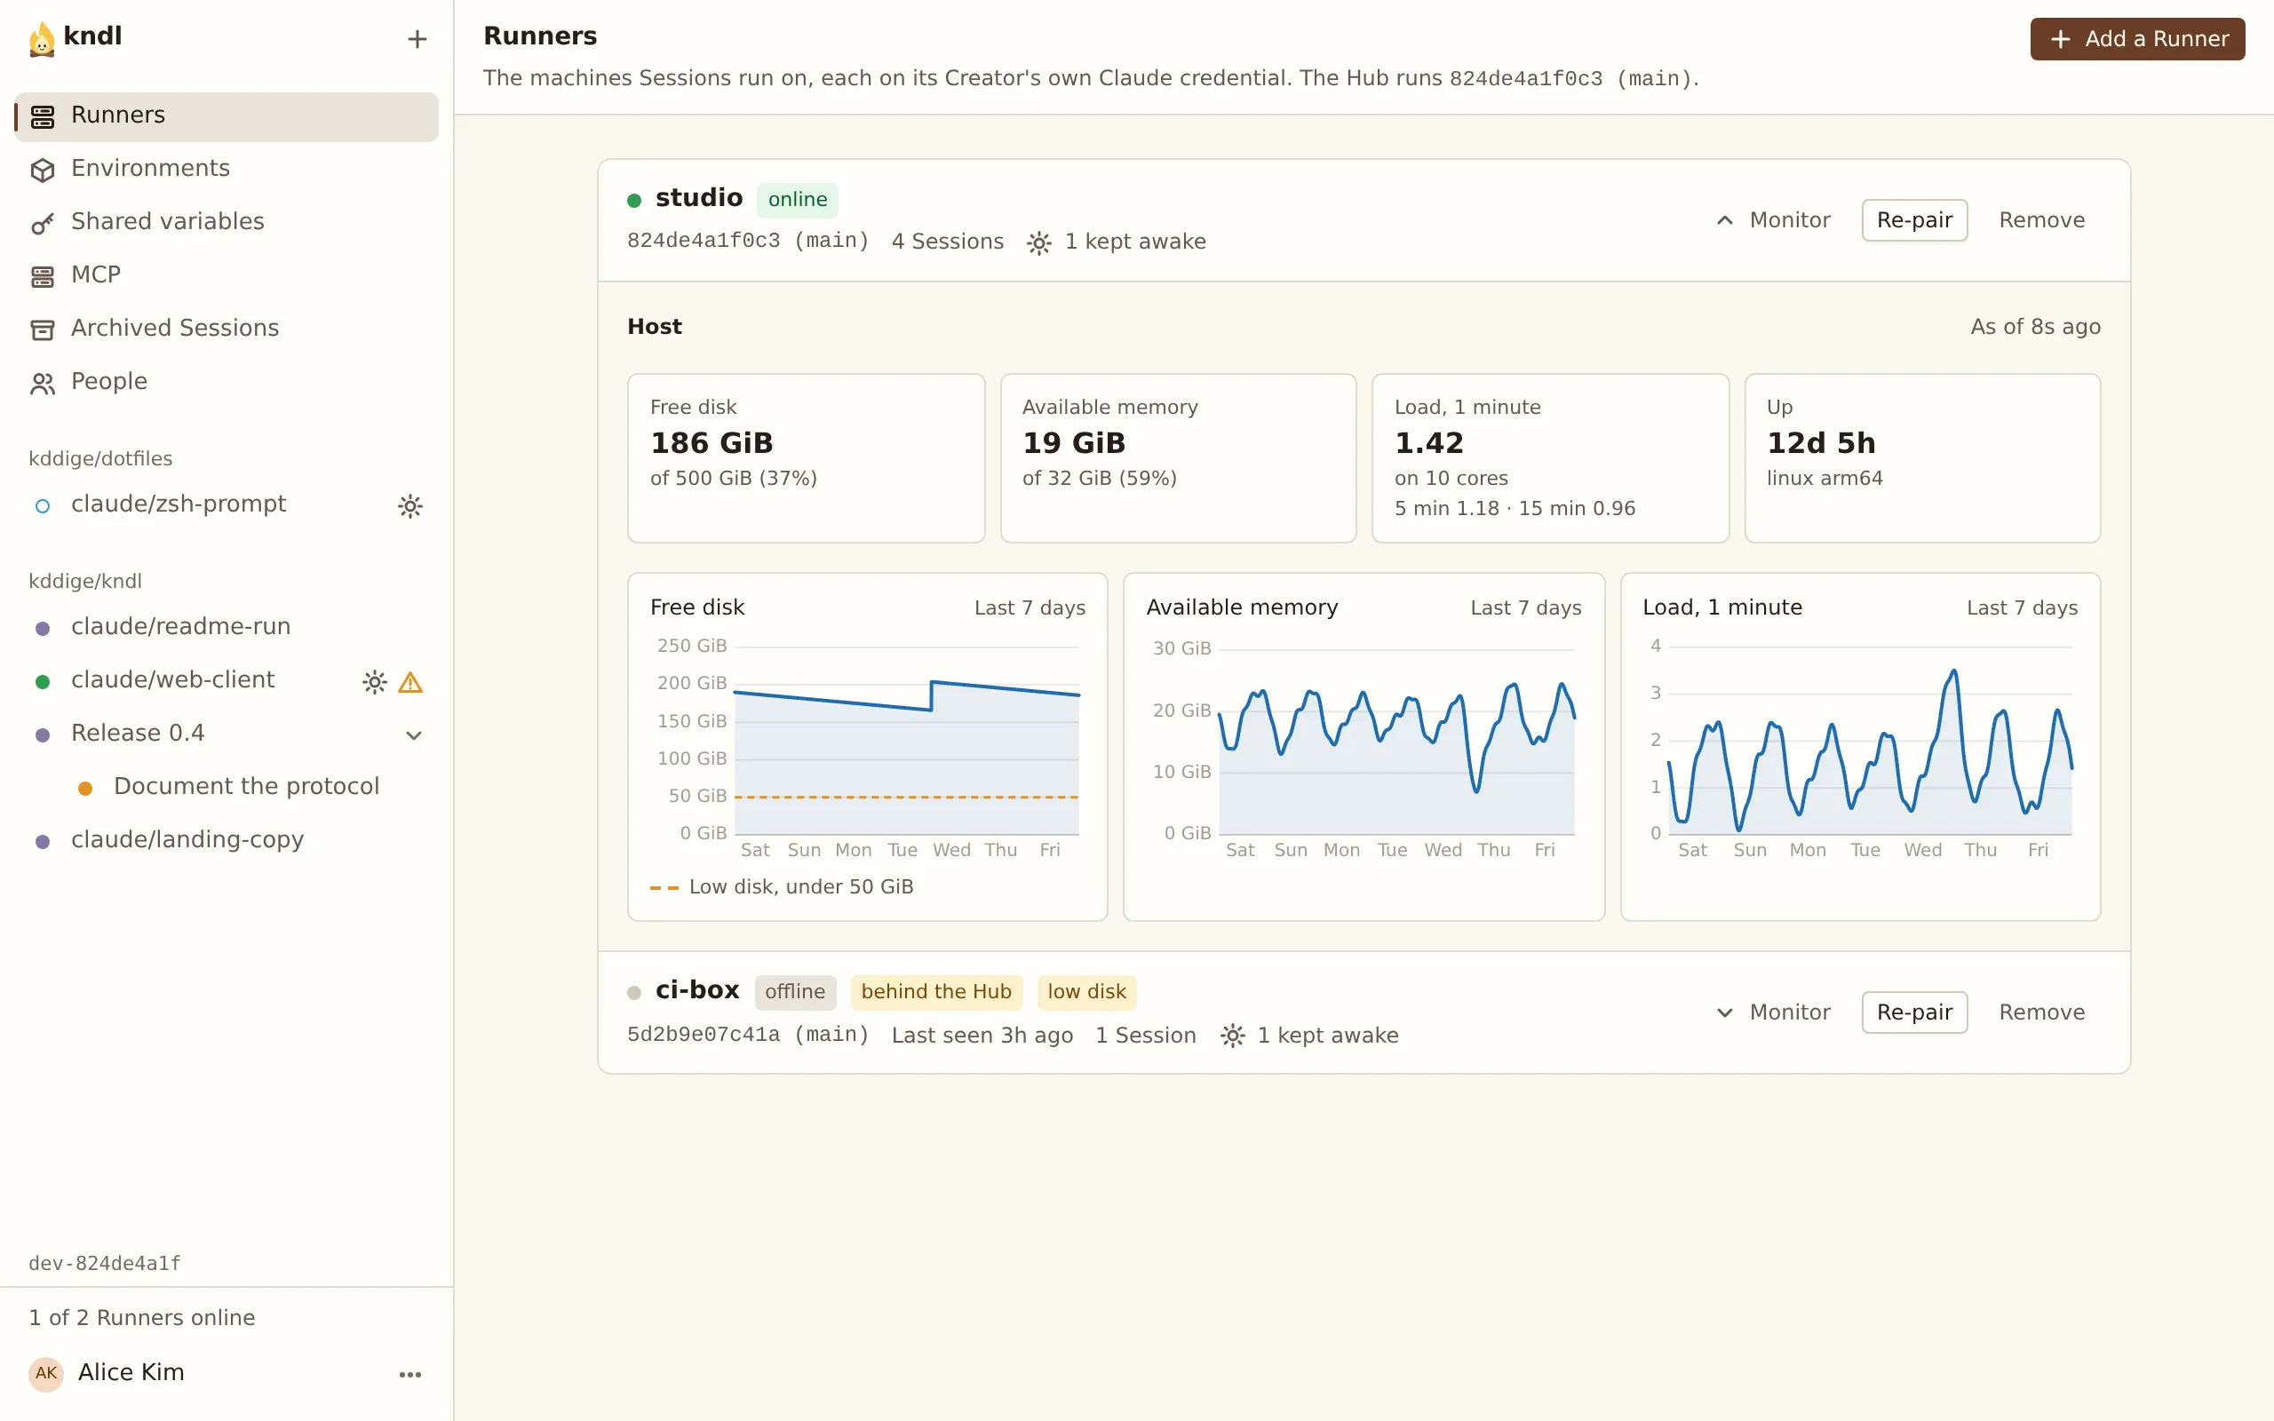Click the kept awake sun icon for studio
Image resolution: width=2274 pixels, height=1421 pixels.
pos(1038,243)
